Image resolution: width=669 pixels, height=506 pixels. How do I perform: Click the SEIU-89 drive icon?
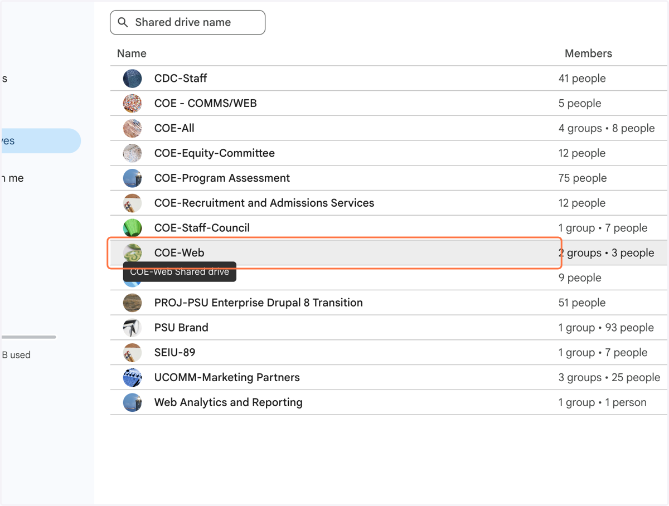point(133,353)
